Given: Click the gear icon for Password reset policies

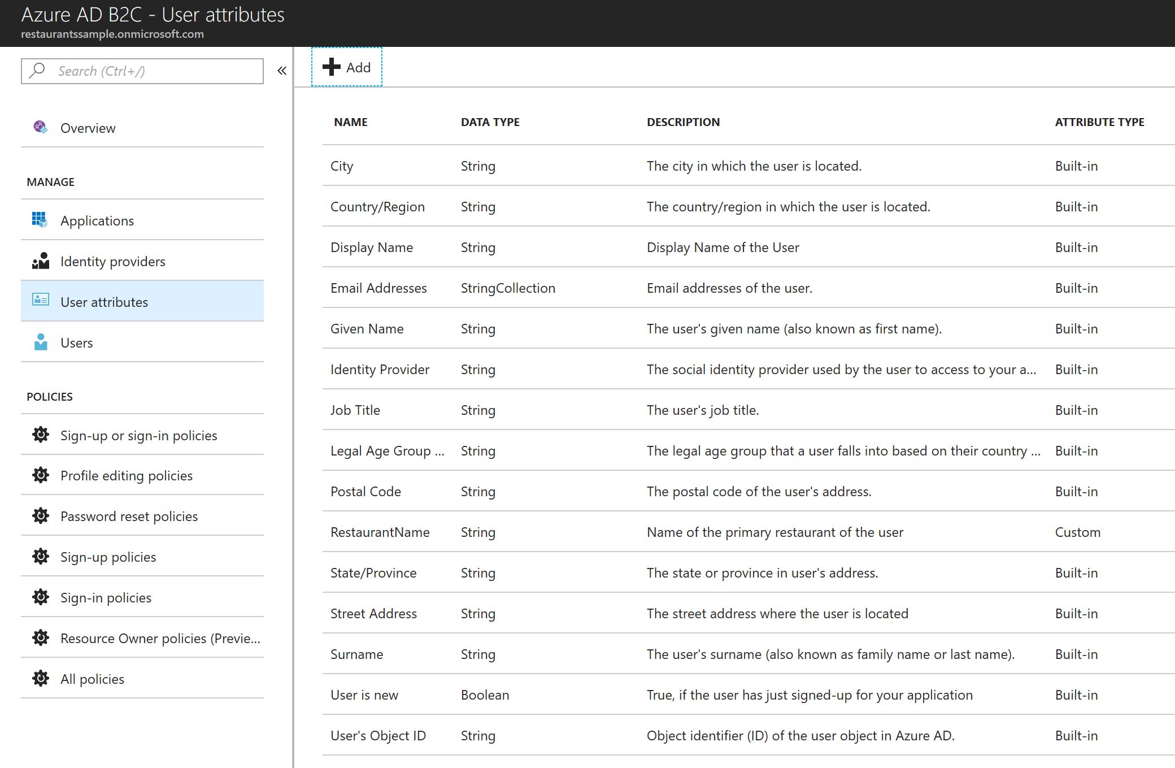Looking at the screenshot, I should click(x=41, y=515).
